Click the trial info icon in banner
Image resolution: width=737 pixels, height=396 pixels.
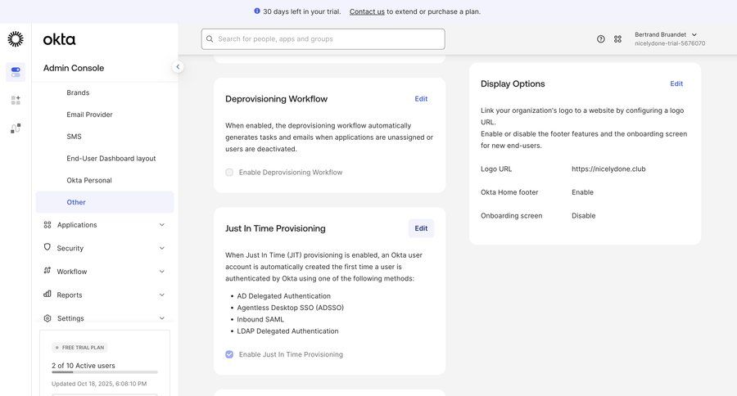[x=257, y=11]
